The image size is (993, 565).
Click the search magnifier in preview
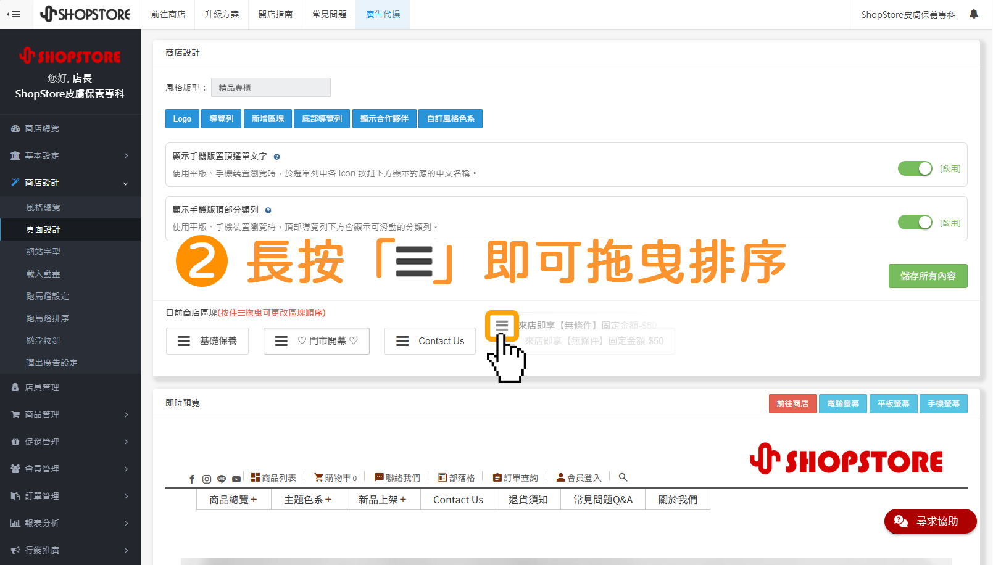(623, 477)
